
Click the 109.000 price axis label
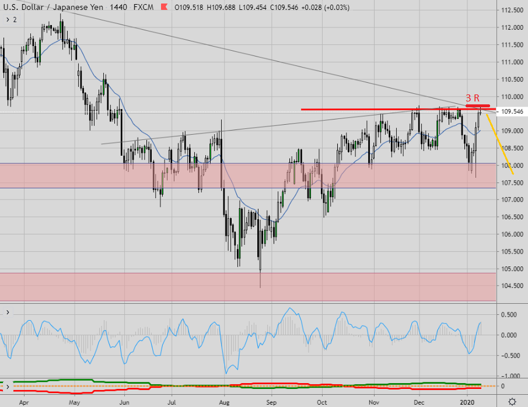pos(512,131)
